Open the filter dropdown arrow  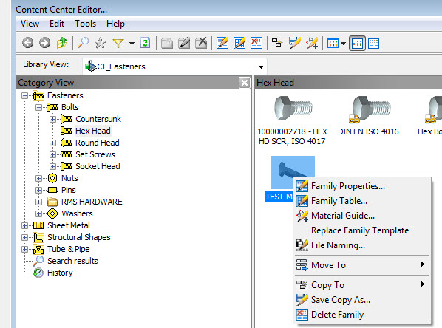click(x=132, y=44)
